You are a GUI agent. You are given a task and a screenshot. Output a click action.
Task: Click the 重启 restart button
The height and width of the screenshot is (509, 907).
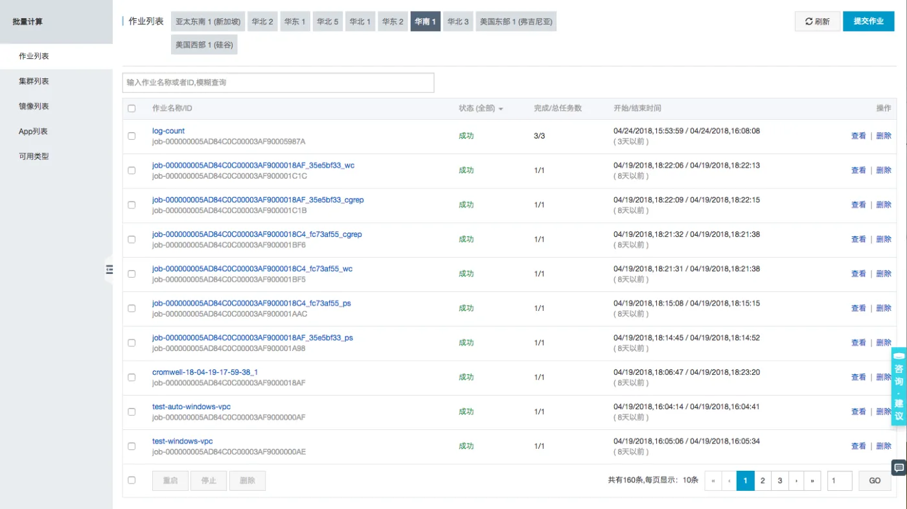[170, 481]
